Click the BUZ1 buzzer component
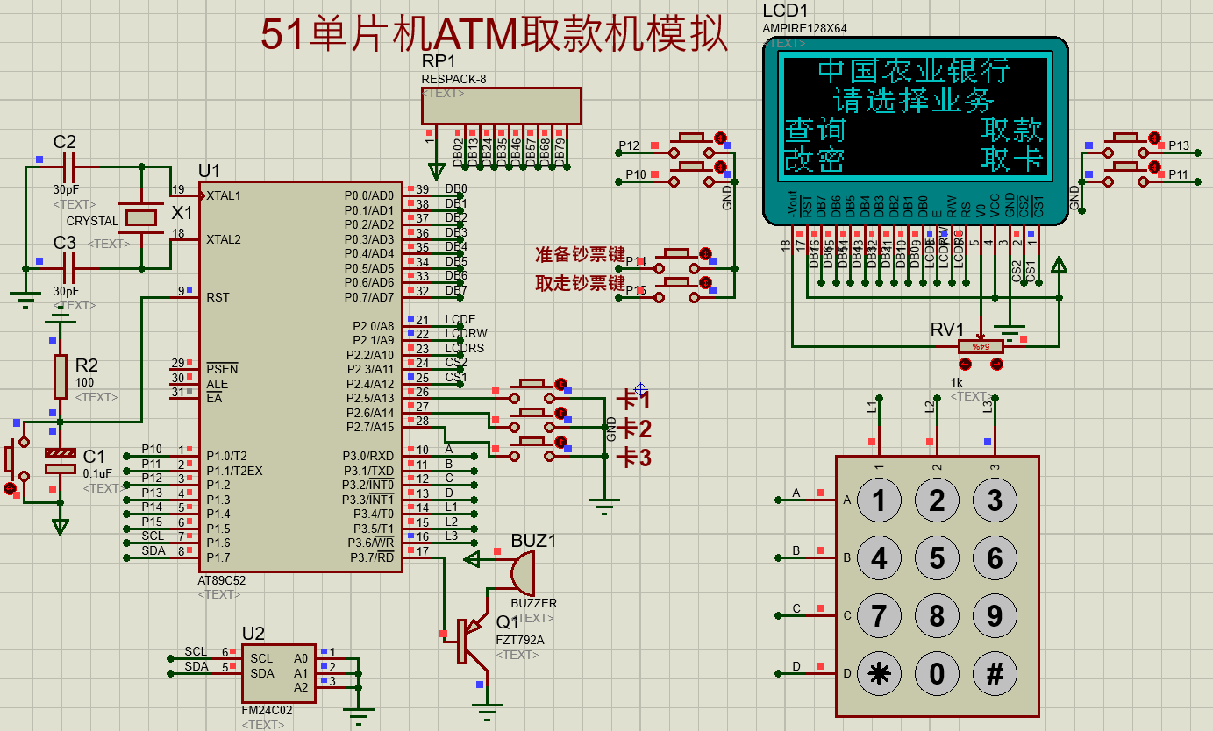 click(x=523, y=572)
